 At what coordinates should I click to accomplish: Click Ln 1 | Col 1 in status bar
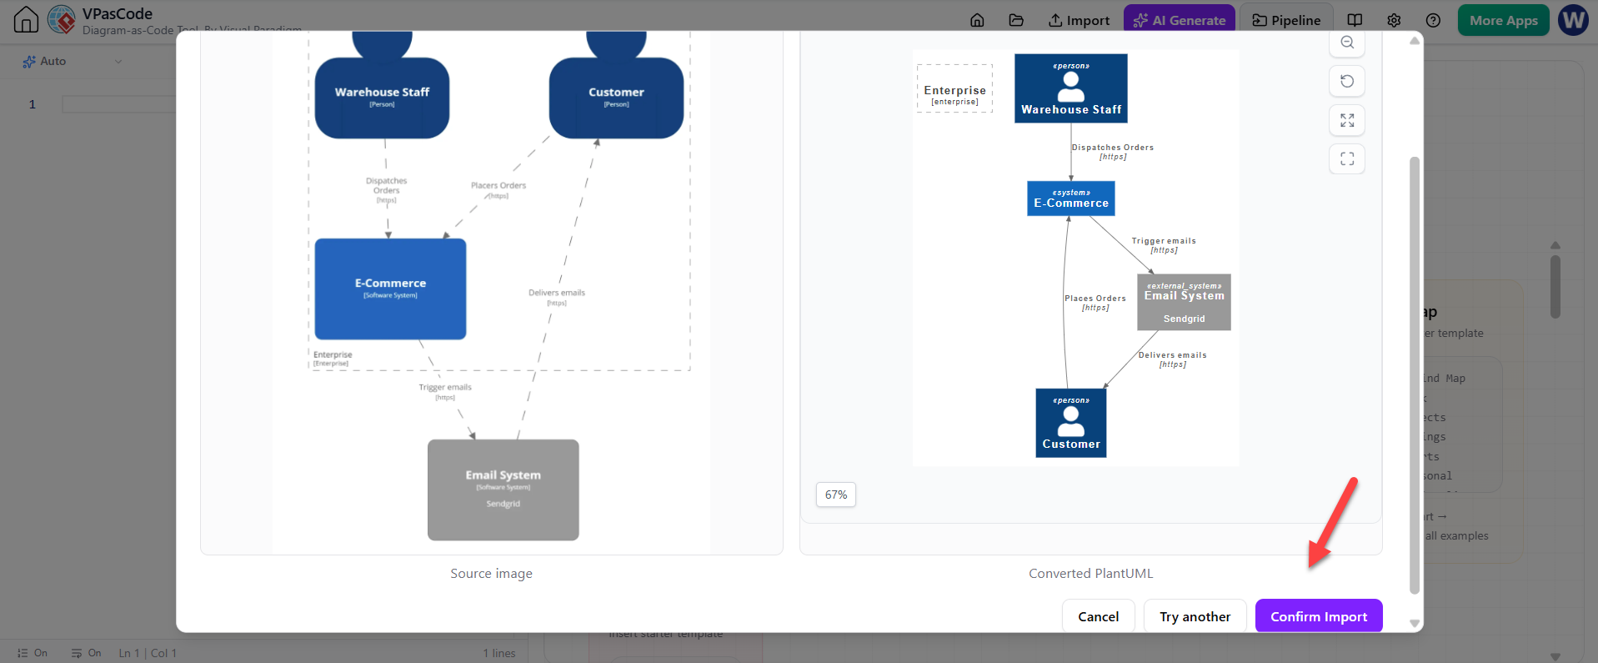[148, 653]
